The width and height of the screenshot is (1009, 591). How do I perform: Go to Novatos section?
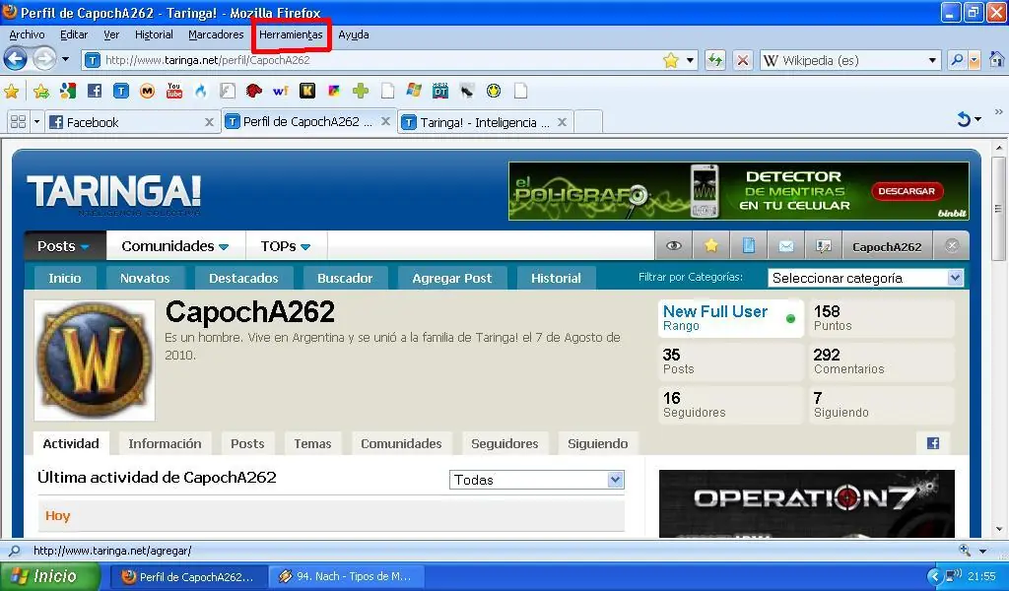point(145,278)
